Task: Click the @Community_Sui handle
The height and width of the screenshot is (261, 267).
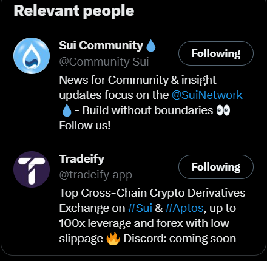Action: click(x=104, y=62)
